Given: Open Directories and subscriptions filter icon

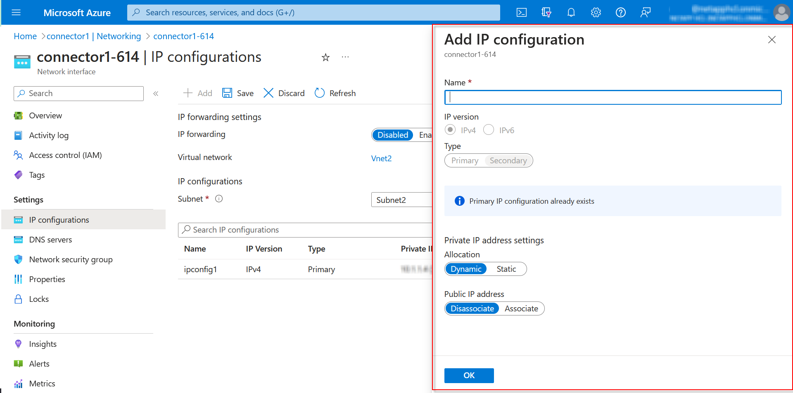Looking at the screenshot, I should [x=546, y=12].
